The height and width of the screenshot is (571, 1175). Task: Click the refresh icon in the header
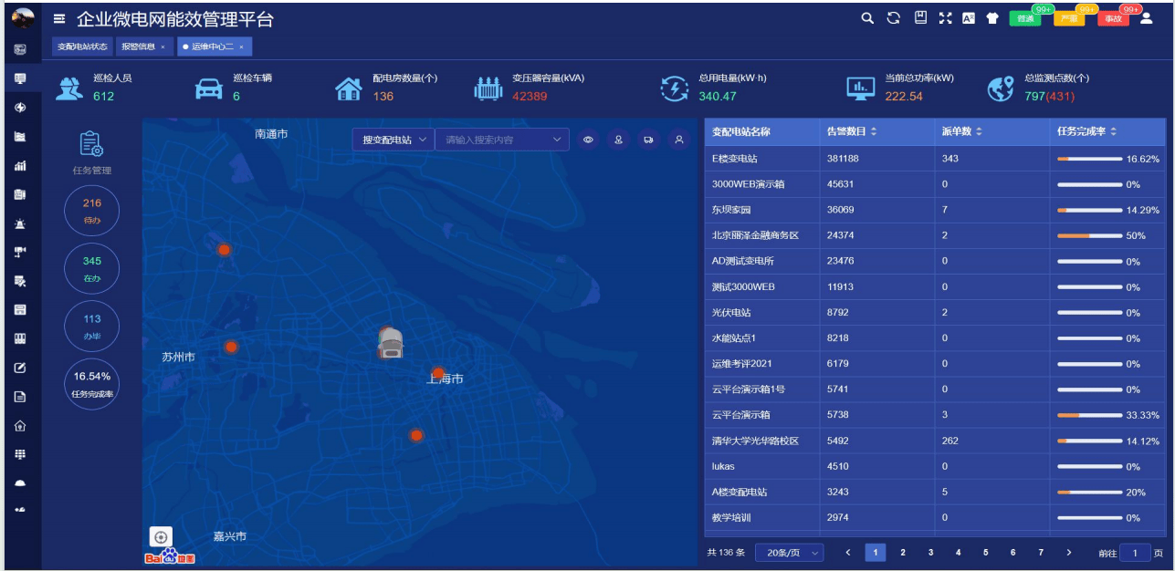(x=894, y=17)
